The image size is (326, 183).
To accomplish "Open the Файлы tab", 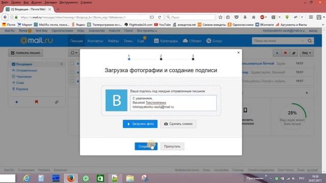I will (113, 41).
